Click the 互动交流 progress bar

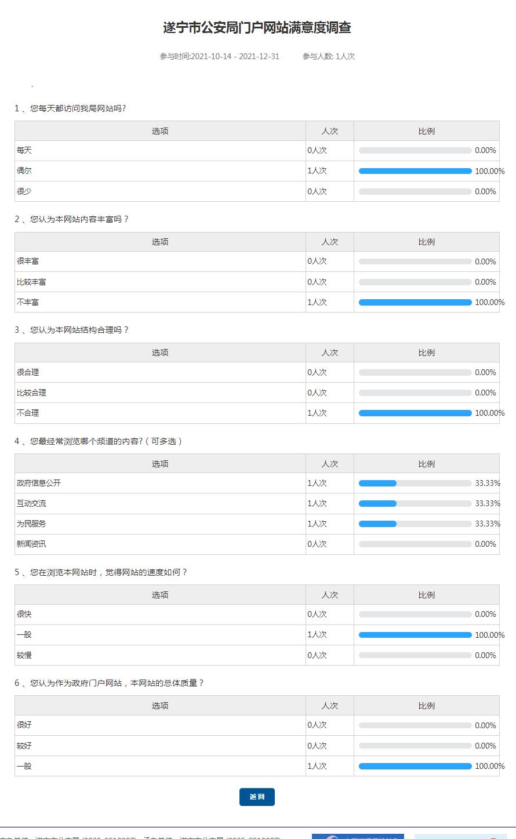(415, 503)
